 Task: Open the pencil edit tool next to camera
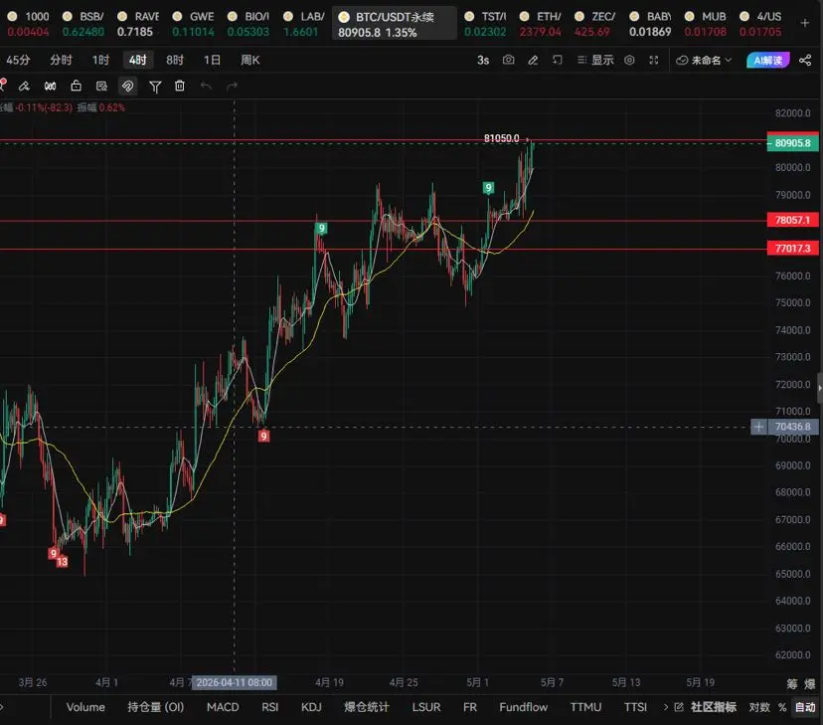[x=533, y=60]
